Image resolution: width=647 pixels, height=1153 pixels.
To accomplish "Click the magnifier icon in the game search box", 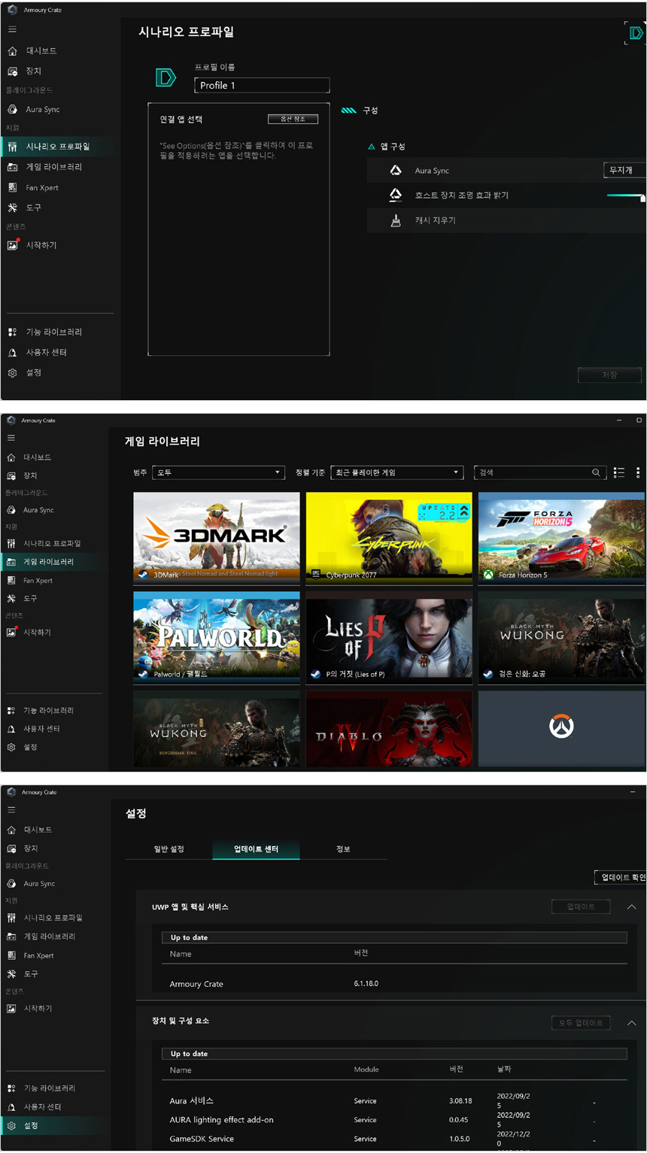I will pos(596,472).
